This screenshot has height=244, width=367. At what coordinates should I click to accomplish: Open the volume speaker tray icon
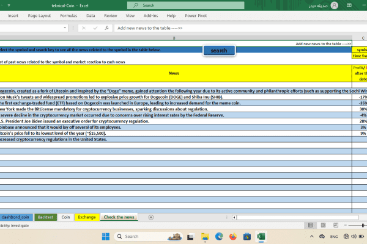[354, 237]
